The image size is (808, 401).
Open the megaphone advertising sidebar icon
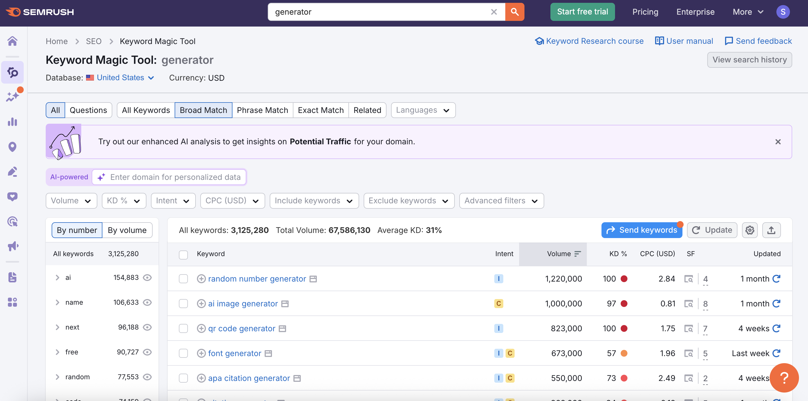12,246
